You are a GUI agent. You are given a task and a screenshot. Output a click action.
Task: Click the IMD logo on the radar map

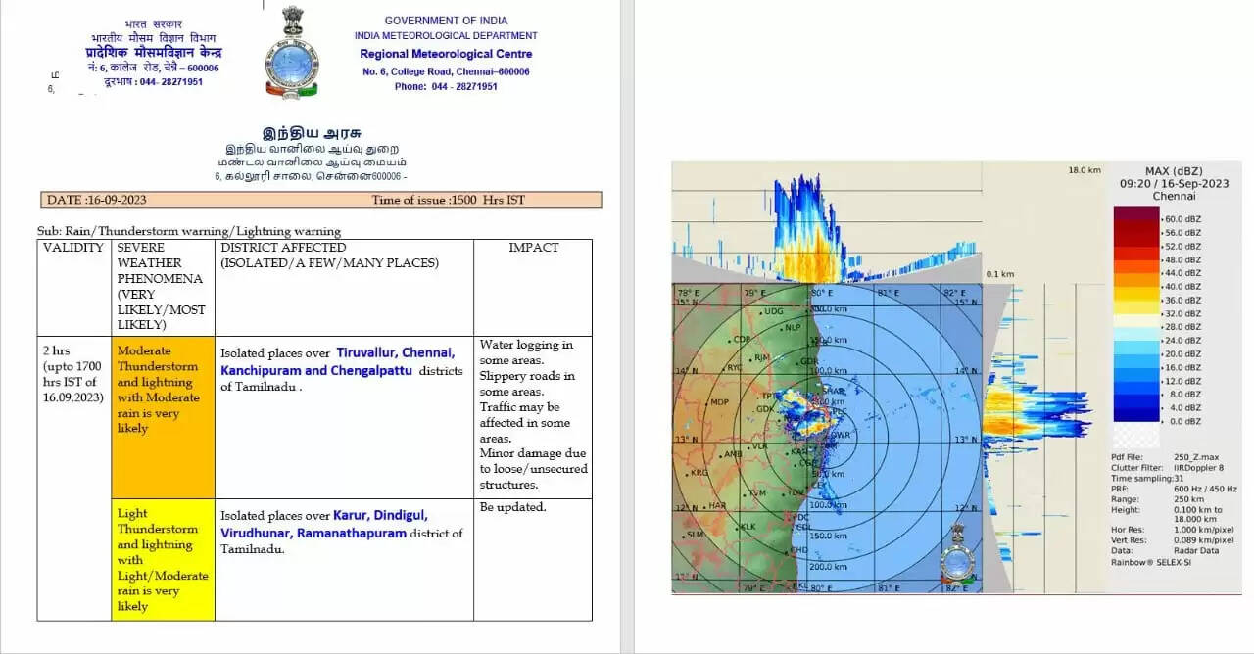[955, 556]
